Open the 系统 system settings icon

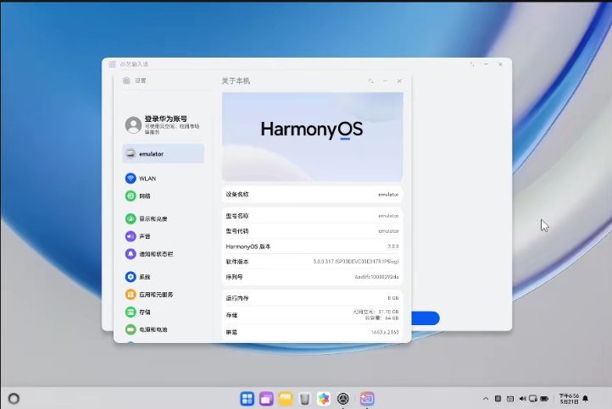pos(131,277)
